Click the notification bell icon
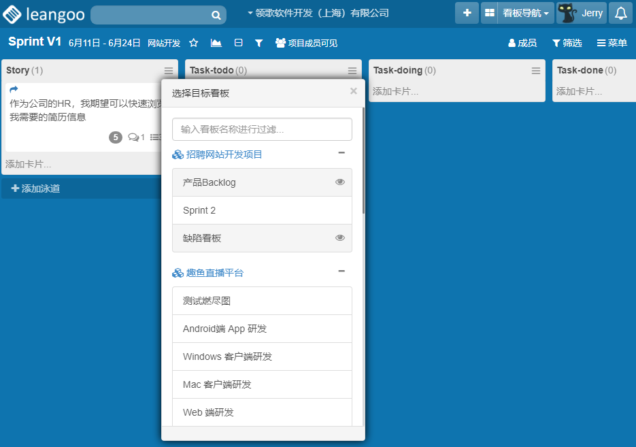Screen dimensions: 636x447 [620, 13]
